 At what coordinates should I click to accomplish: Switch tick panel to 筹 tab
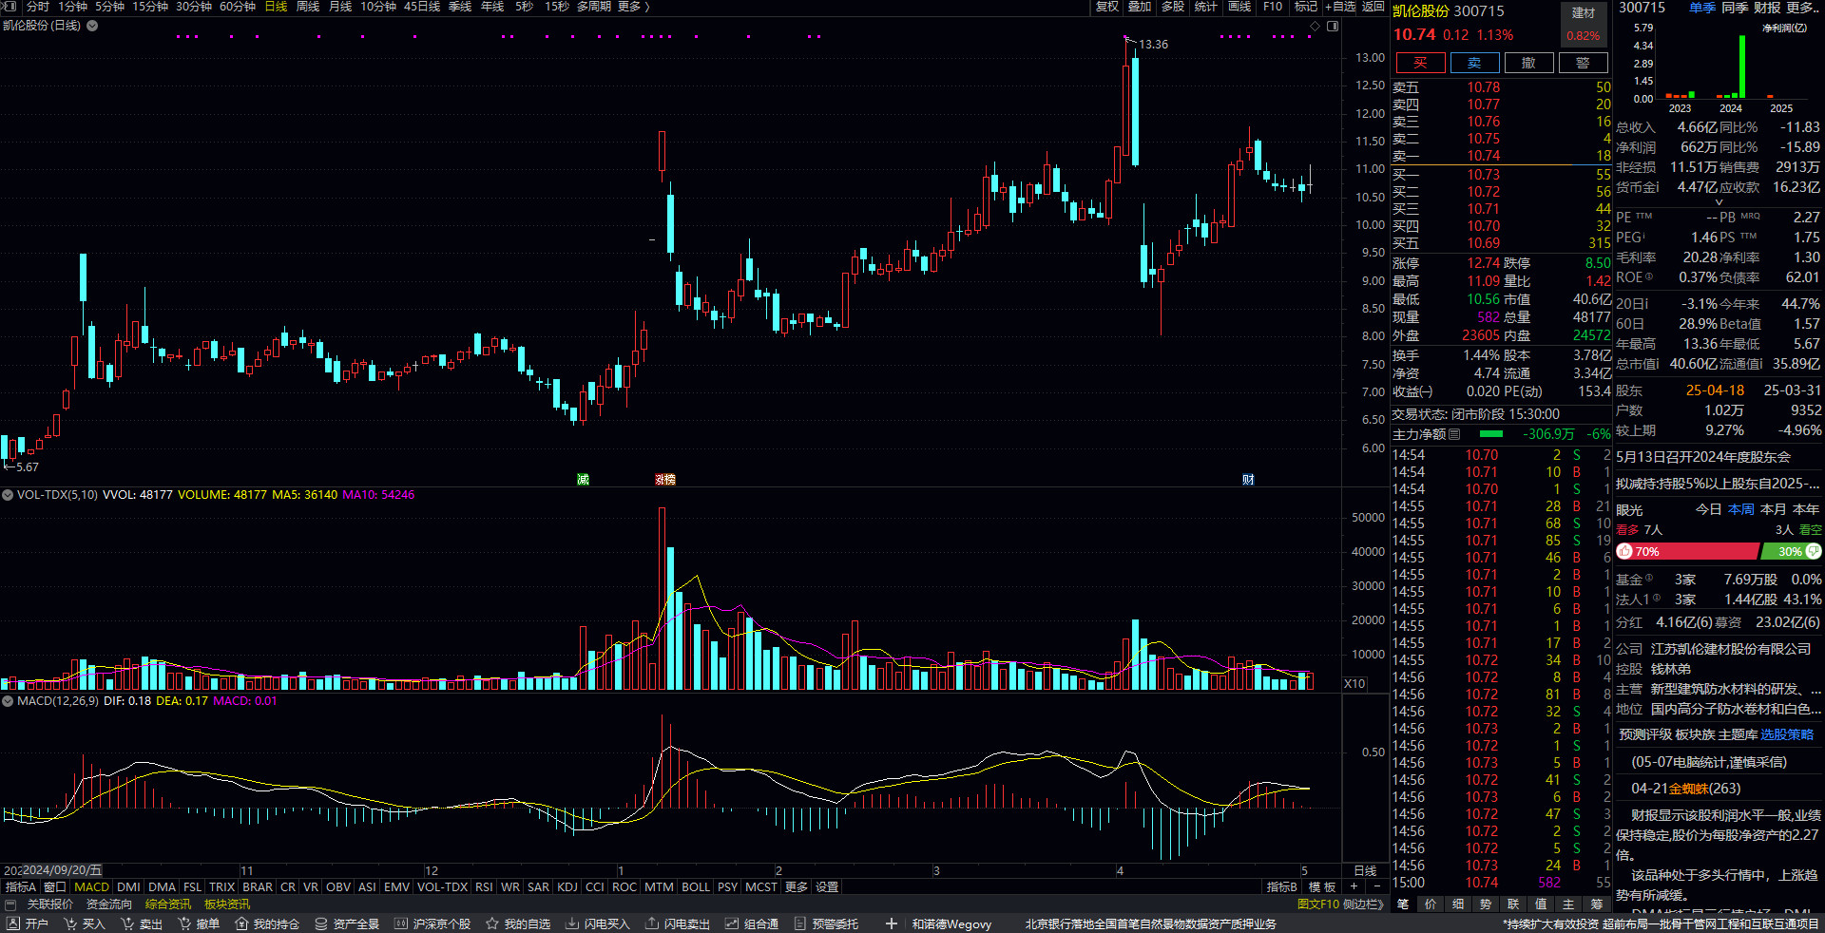click(1596, 904)
